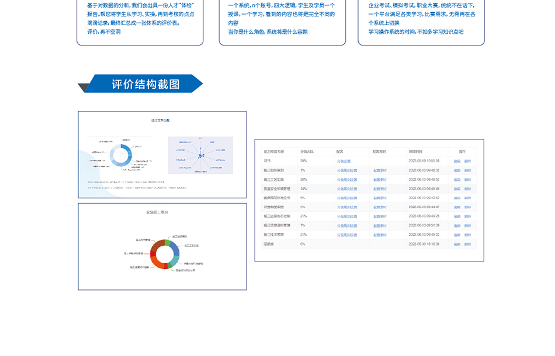Open the multicolor donut chart screenshot
Image resolution: width=555 pixels, height=356 pixels.
(162, 246)
